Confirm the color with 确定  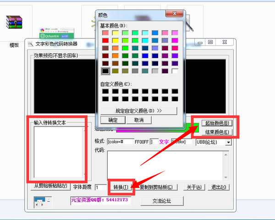[113, 120]
